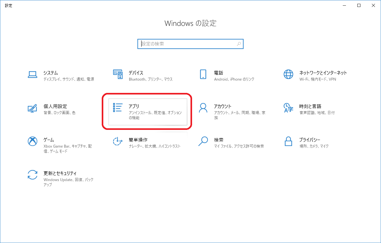
Task: Click 'Android、iPhone のリンク' description
Action: [234, 79]
